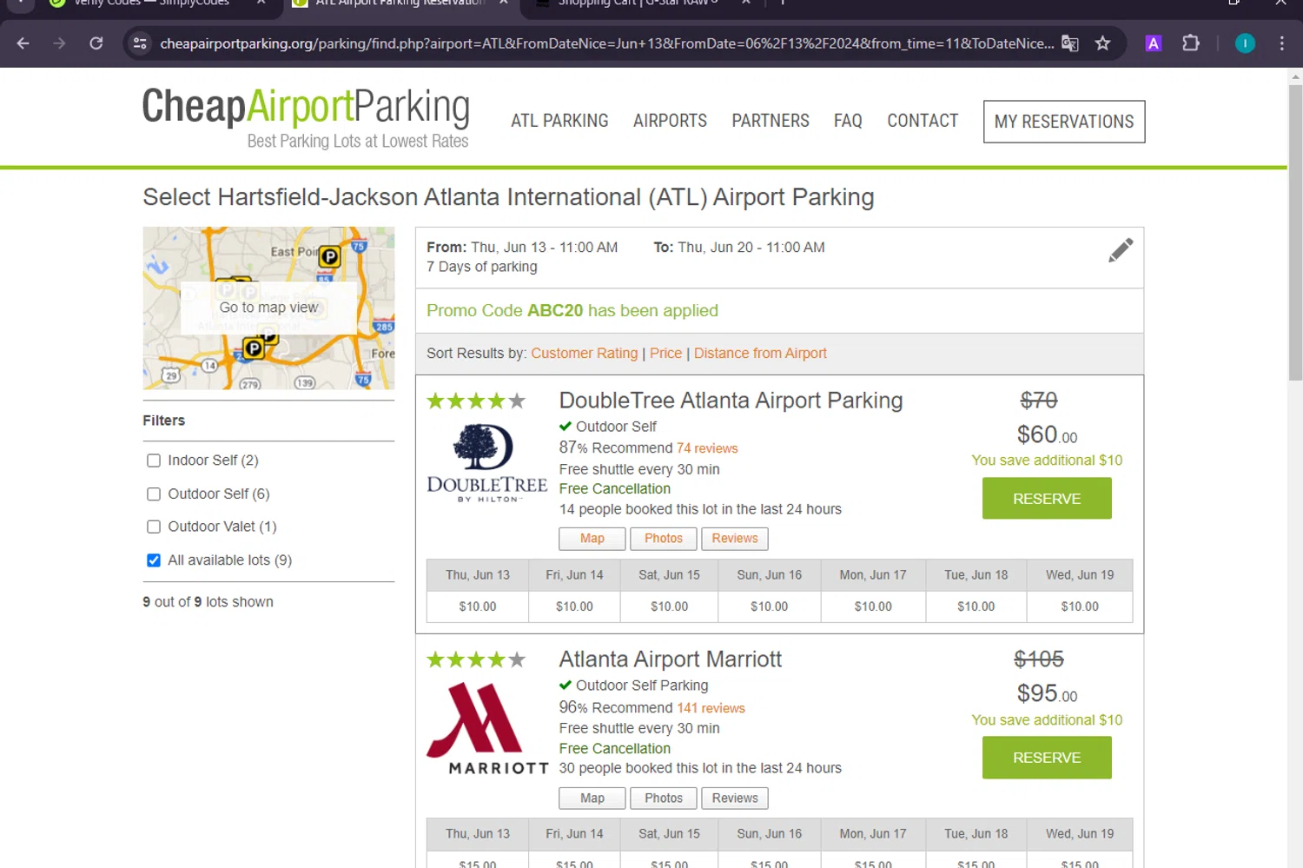Image resolution: width=1303 pixels, height=868 pixels.
Task: Open Reviews for DoubleTree lot
Action: coord(735,539)
